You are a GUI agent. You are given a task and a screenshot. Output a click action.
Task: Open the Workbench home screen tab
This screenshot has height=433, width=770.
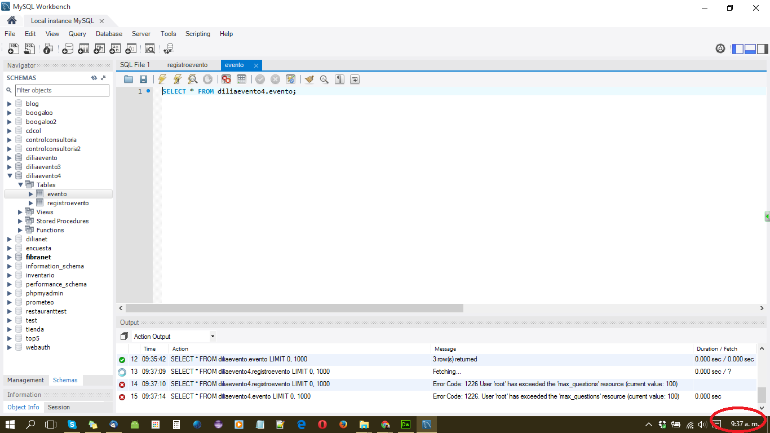tap(12, 21)
